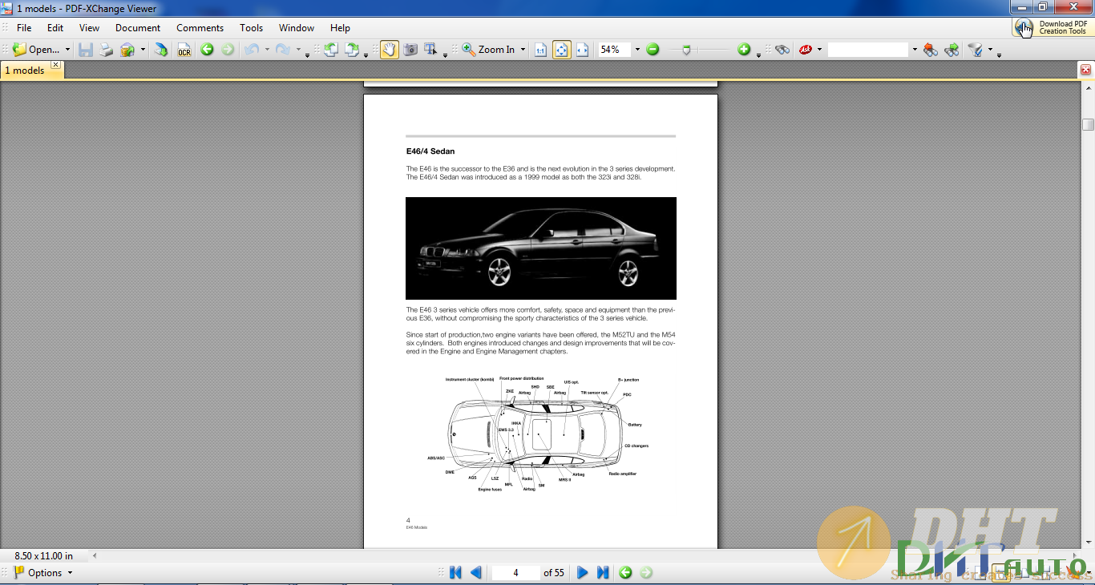Open the Edit menu
1095x585 pixels.
[x=55, y=27]
